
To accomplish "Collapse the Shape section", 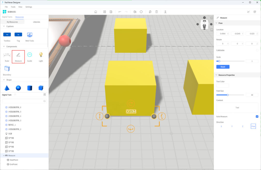I will click(x=4, y=80).
